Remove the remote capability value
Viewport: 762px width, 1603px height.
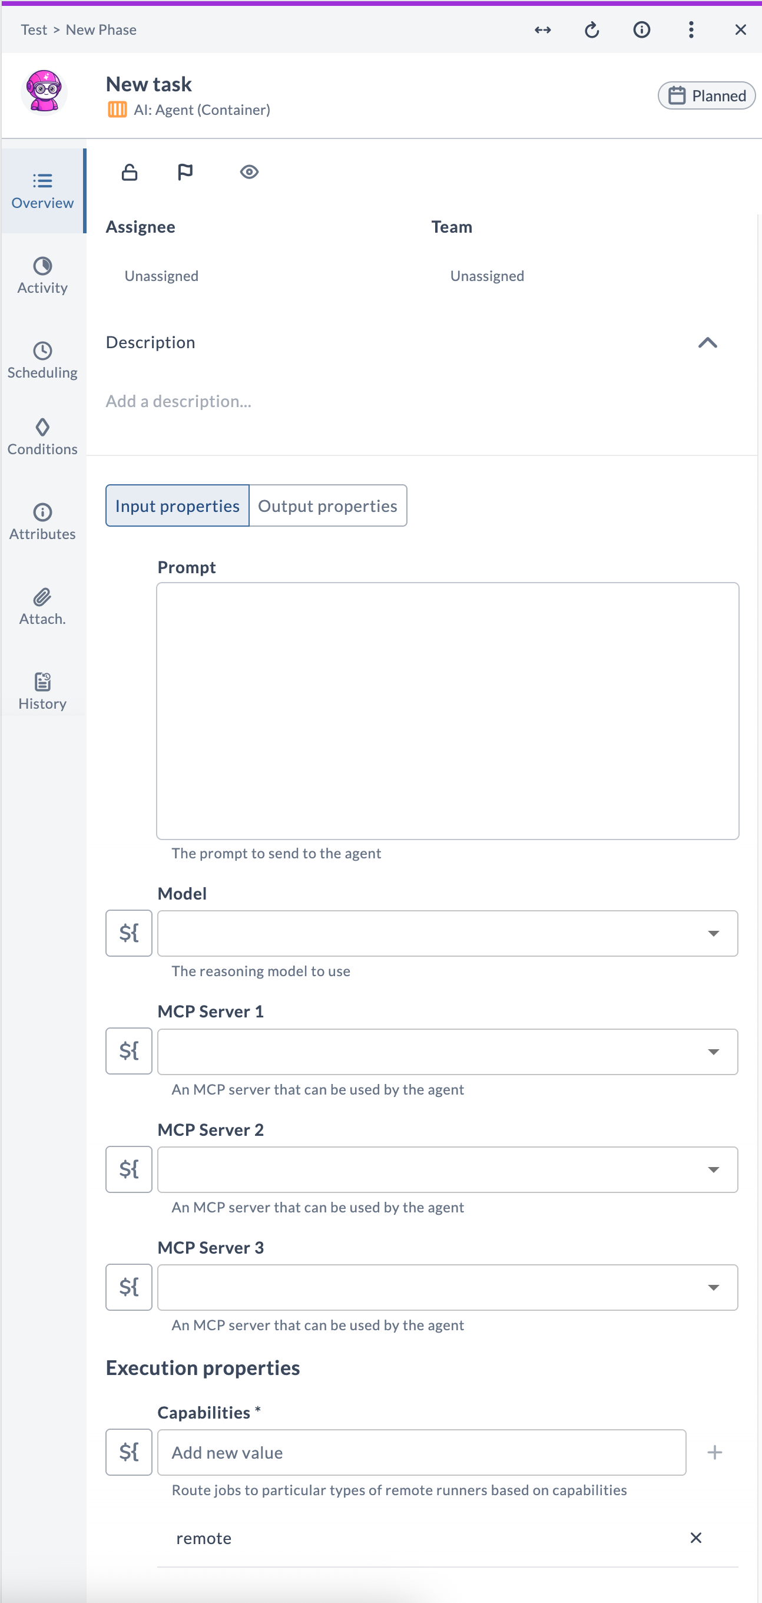click(x=696, y=1538)
